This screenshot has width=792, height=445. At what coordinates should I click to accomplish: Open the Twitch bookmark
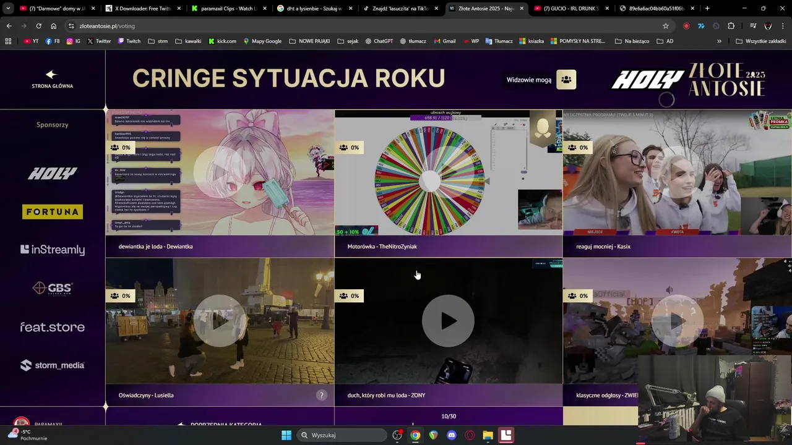point(129,41)
